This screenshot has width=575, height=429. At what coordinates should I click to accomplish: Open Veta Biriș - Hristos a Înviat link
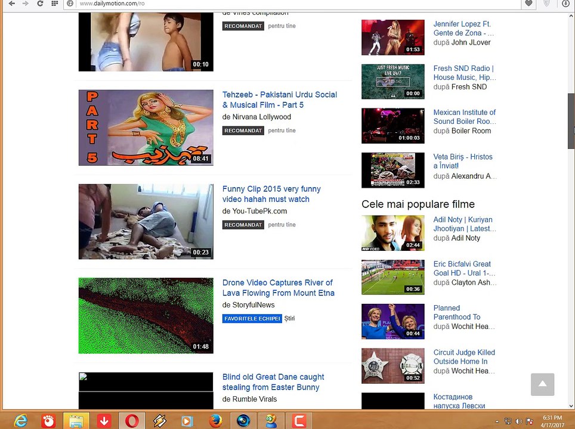click(463, 161)
